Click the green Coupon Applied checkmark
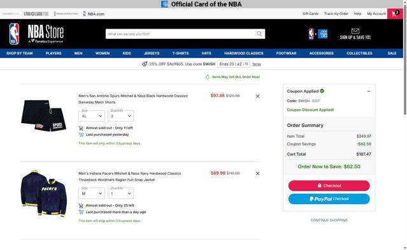 (x=322, y=91)
